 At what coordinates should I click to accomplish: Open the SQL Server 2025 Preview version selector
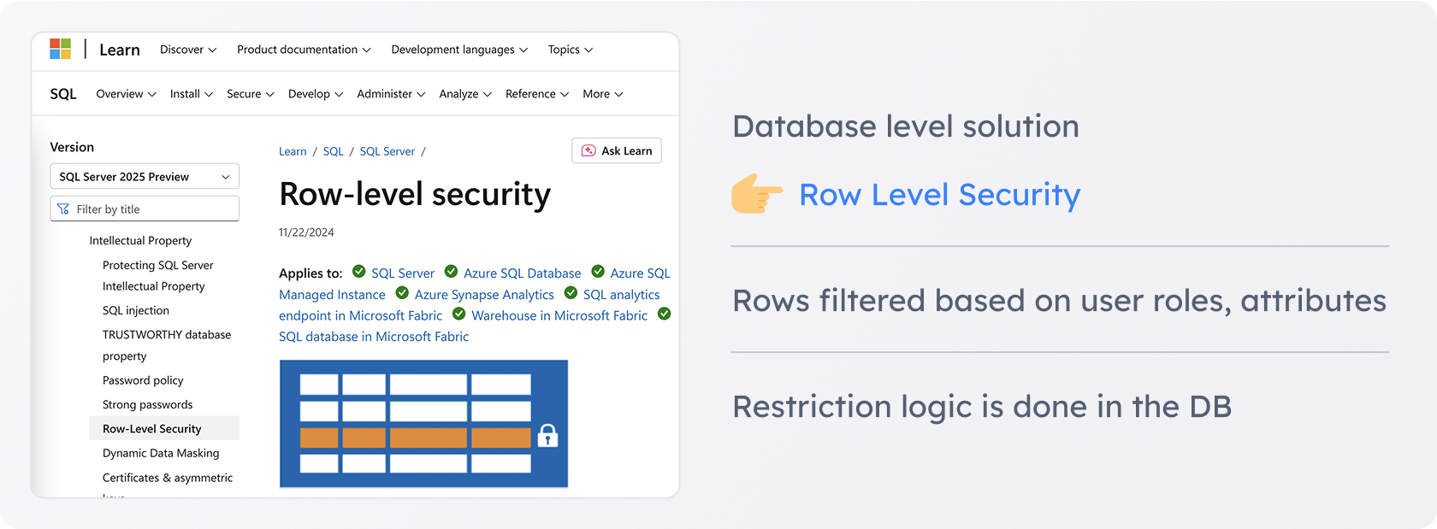145,176
